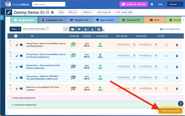The height and width of the screenshot is (116, 185).
Task: Open the Account dropdown
Action: 175,4
